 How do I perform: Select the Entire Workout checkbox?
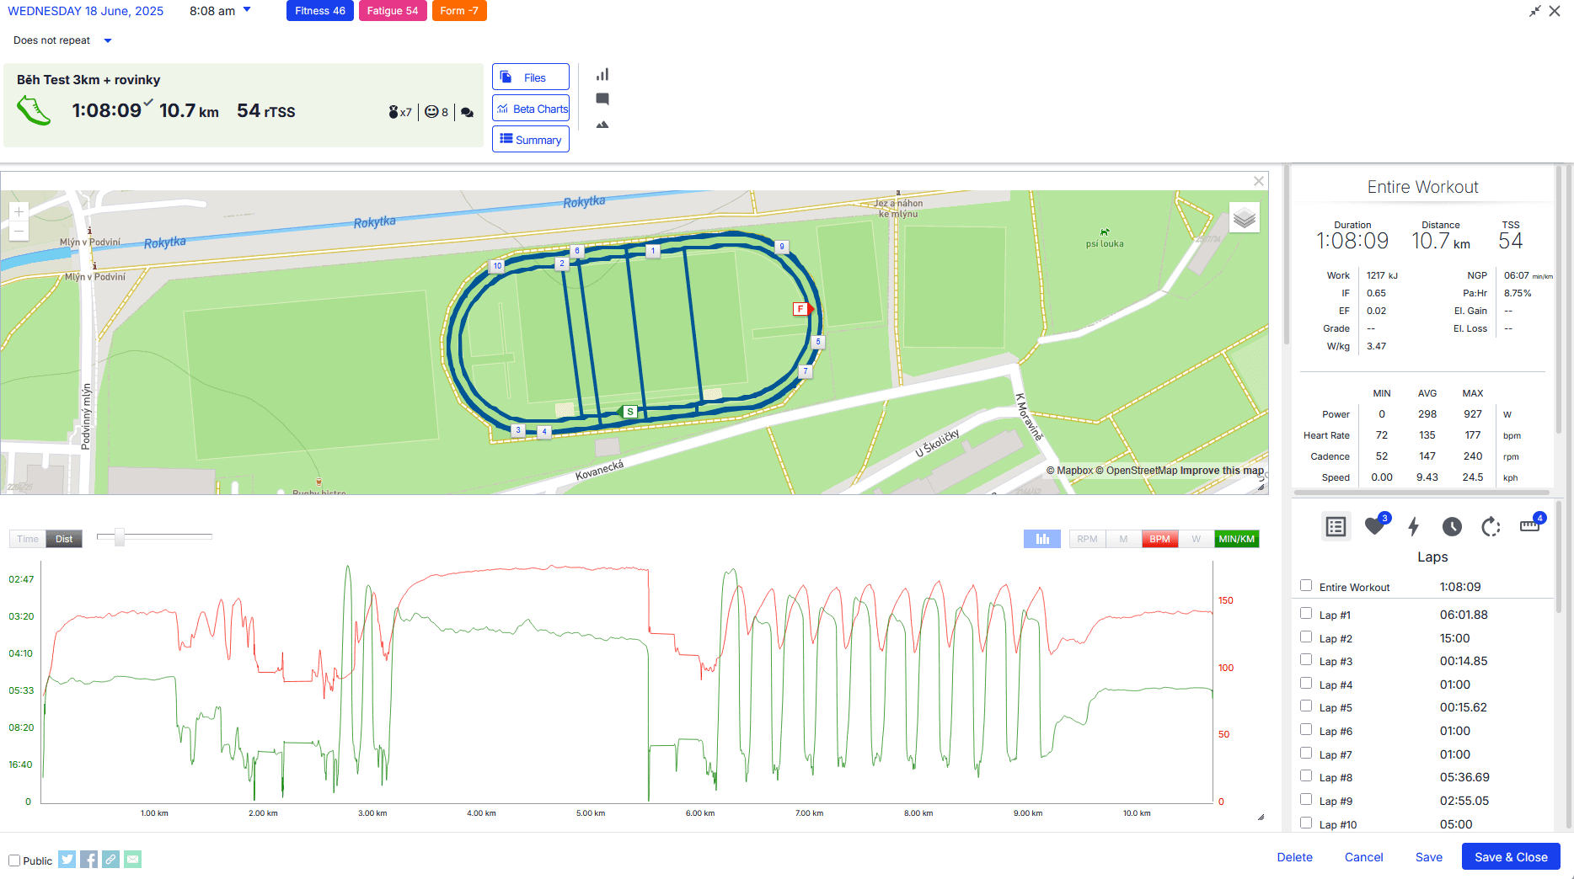[1306, 585]
